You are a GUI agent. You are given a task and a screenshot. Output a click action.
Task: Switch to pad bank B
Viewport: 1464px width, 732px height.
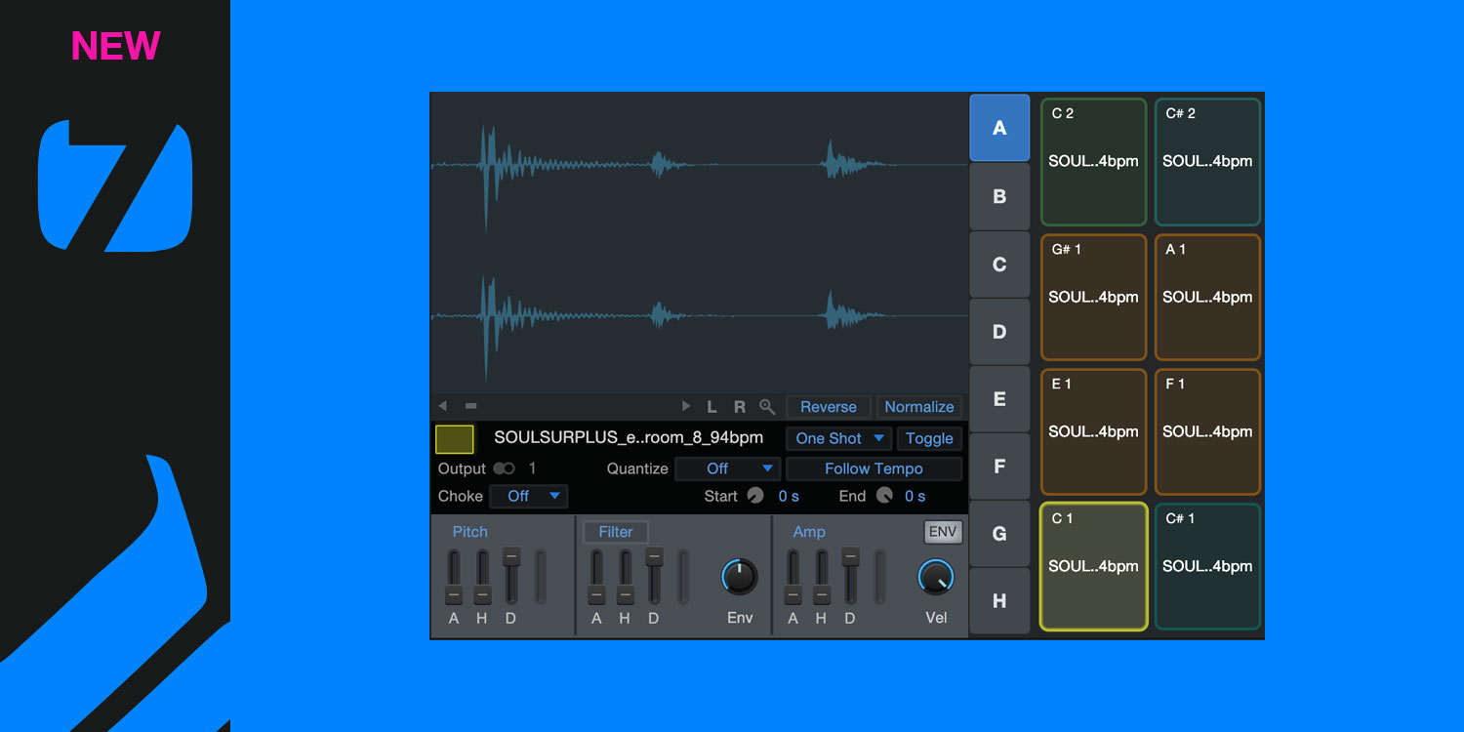[999, 196]
